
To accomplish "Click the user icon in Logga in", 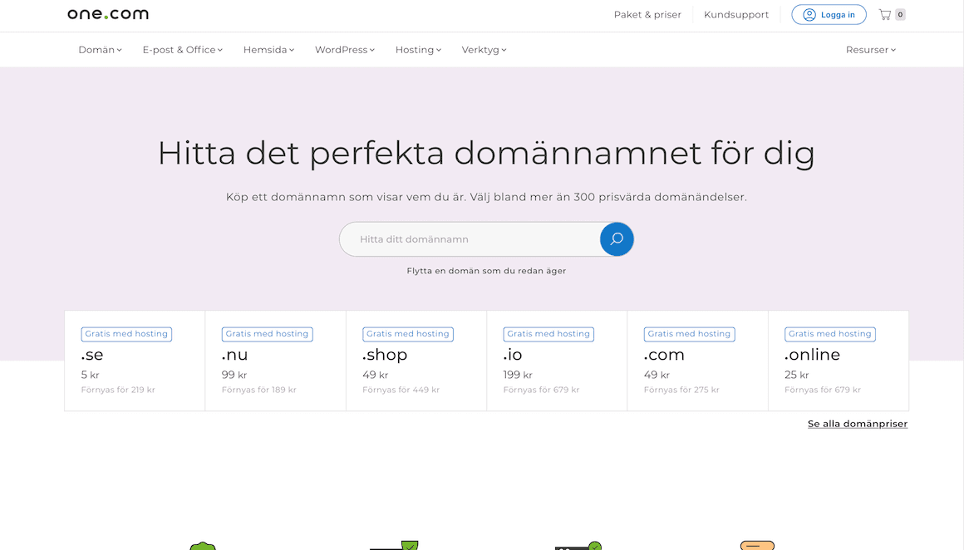I will (809, 15).
